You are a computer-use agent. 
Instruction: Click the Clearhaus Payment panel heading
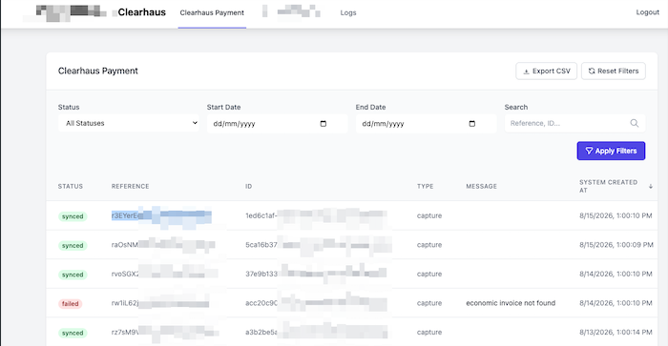tap(98, 71)
